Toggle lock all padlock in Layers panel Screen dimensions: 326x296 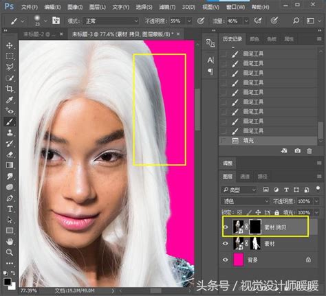tap(276, 212)
